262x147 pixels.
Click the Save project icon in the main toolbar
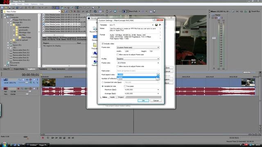click(x=10, y=7)
